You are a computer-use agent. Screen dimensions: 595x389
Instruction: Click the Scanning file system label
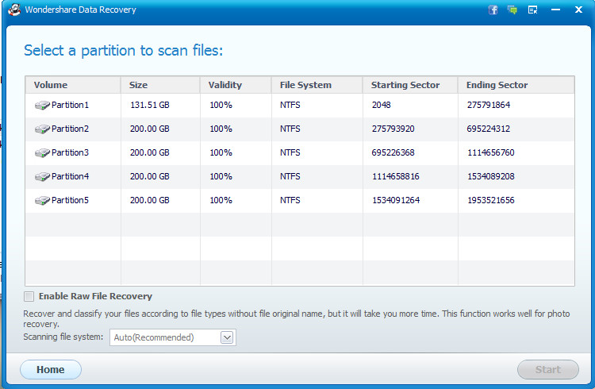coord(63,337)
